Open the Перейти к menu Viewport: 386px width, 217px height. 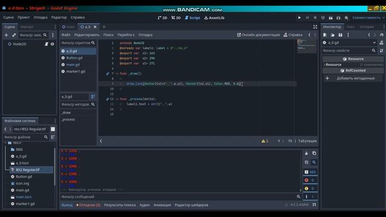point(126,35)
